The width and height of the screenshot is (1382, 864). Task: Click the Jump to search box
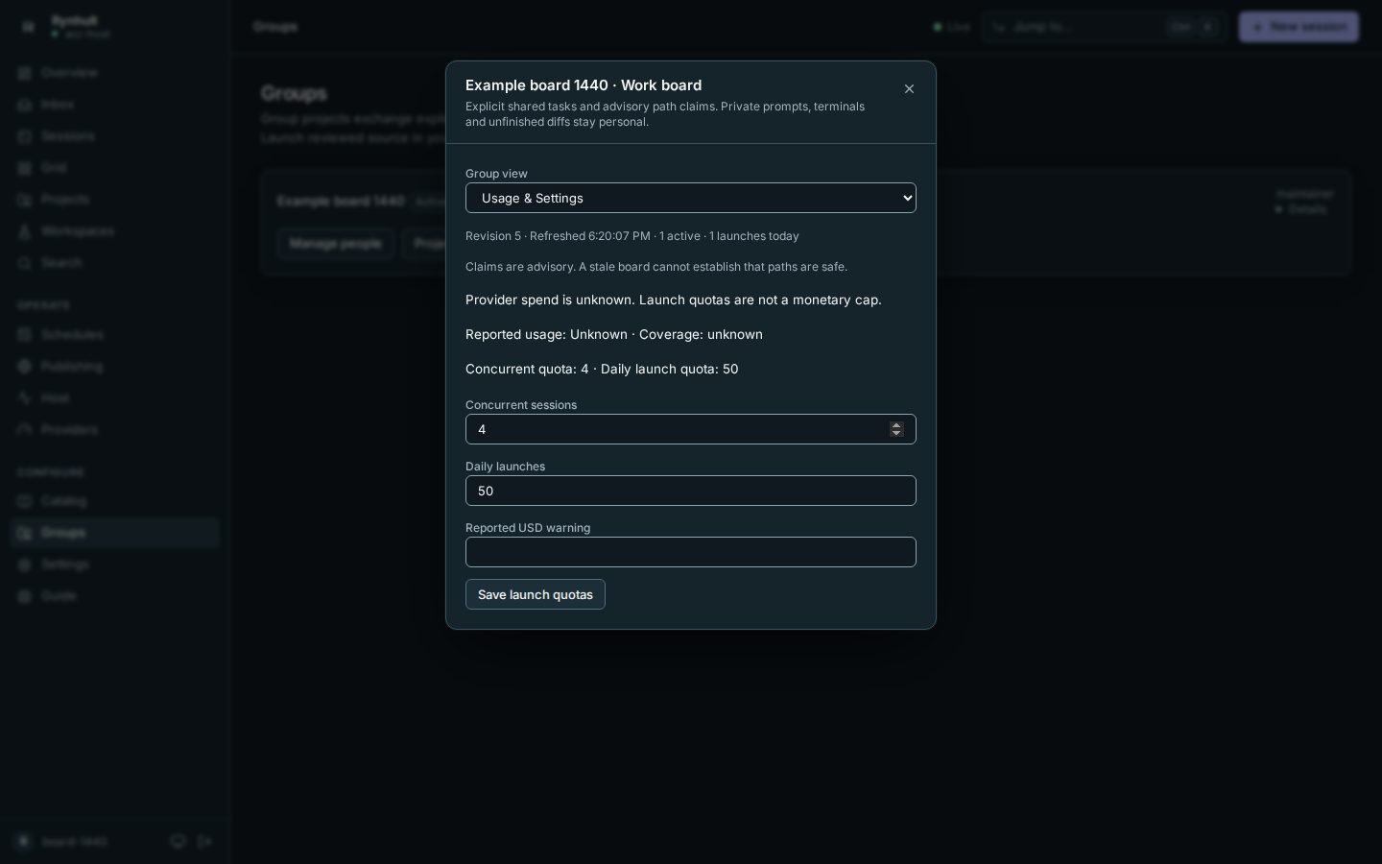click(x=1104, y=27)
